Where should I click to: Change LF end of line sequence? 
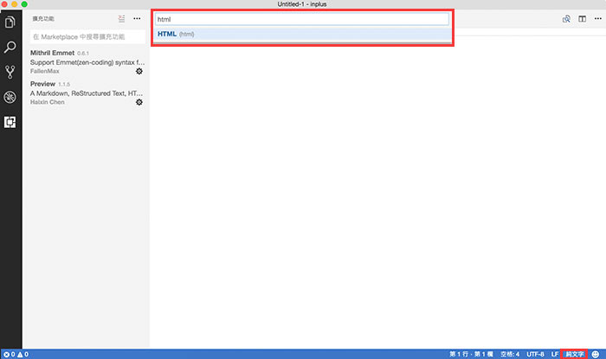tap(555, 354)
